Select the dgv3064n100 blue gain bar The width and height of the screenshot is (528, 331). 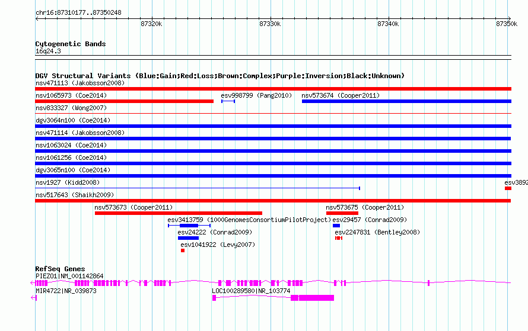(273, 126)
